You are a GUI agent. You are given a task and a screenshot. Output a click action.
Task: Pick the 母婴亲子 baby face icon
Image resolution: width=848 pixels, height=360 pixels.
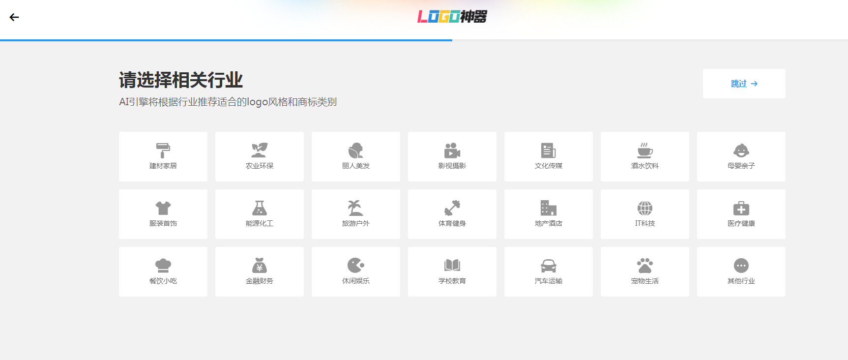741,150
